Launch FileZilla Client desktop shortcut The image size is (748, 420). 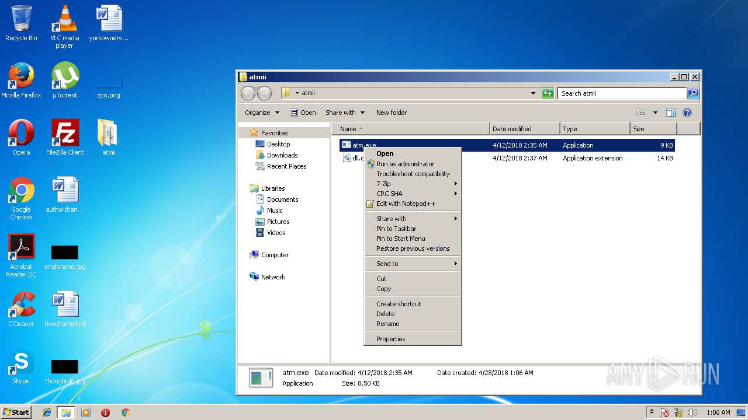point(65,138)
